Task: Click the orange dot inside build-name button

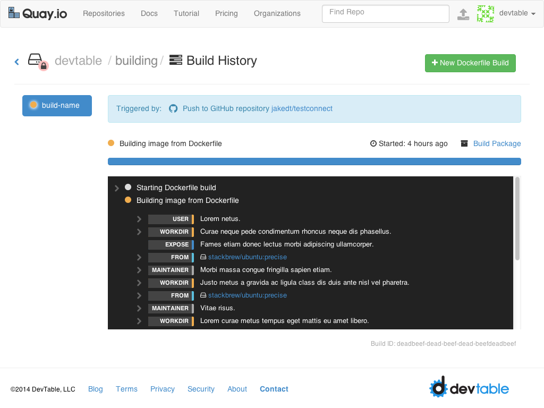Action: click(33, 105)
